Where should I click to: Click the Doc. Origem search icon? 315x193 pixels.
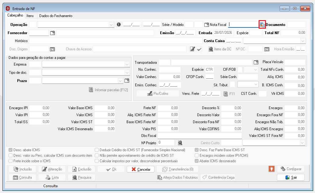[52, 49]
